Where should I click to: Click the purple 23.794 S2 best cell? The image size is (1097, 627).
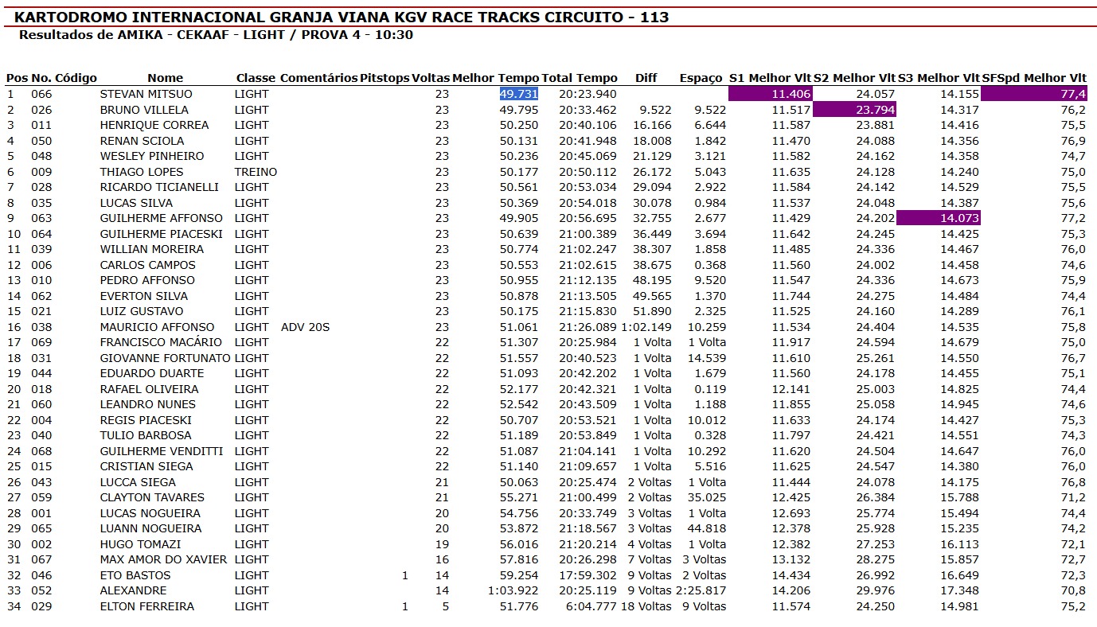tap(854, 110)
